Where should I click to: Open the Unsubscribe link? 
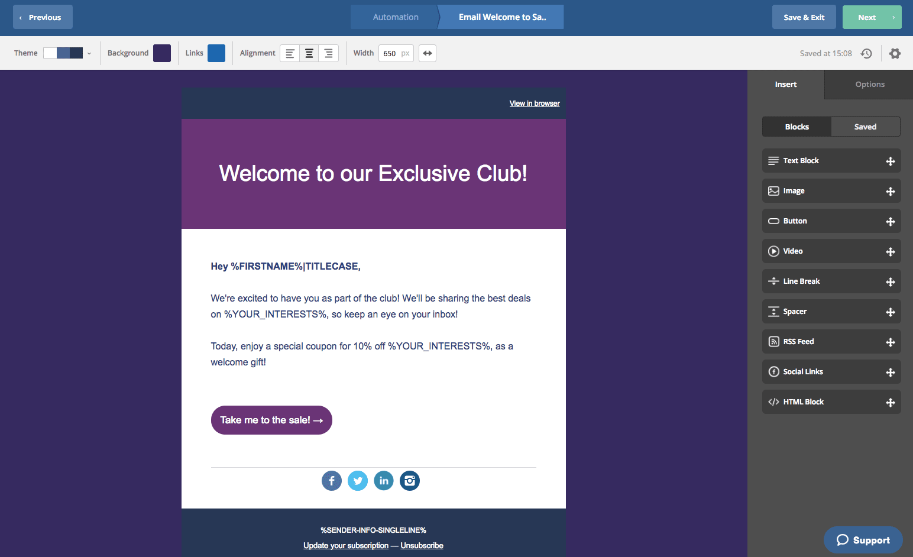coord(422,545)
